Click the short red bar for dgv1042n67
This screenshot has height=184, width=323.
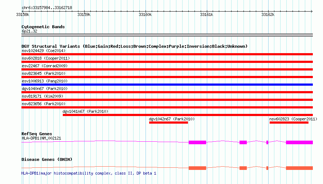click(168, 123)
